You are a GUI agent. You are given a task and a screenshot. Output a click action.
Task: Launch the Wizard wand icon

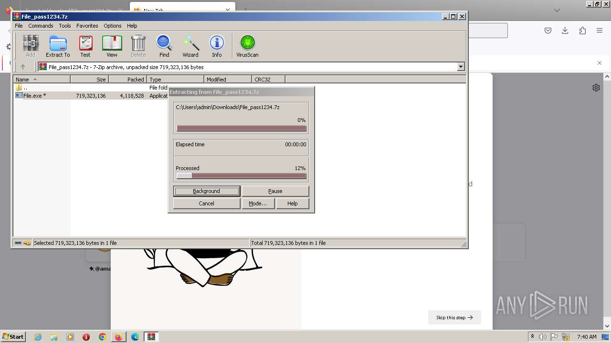pyautogui.click(x=190, y=46)
